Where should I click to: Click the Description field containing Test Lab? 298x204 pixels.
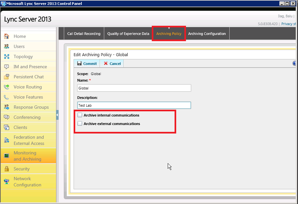[x=134, y=105]
